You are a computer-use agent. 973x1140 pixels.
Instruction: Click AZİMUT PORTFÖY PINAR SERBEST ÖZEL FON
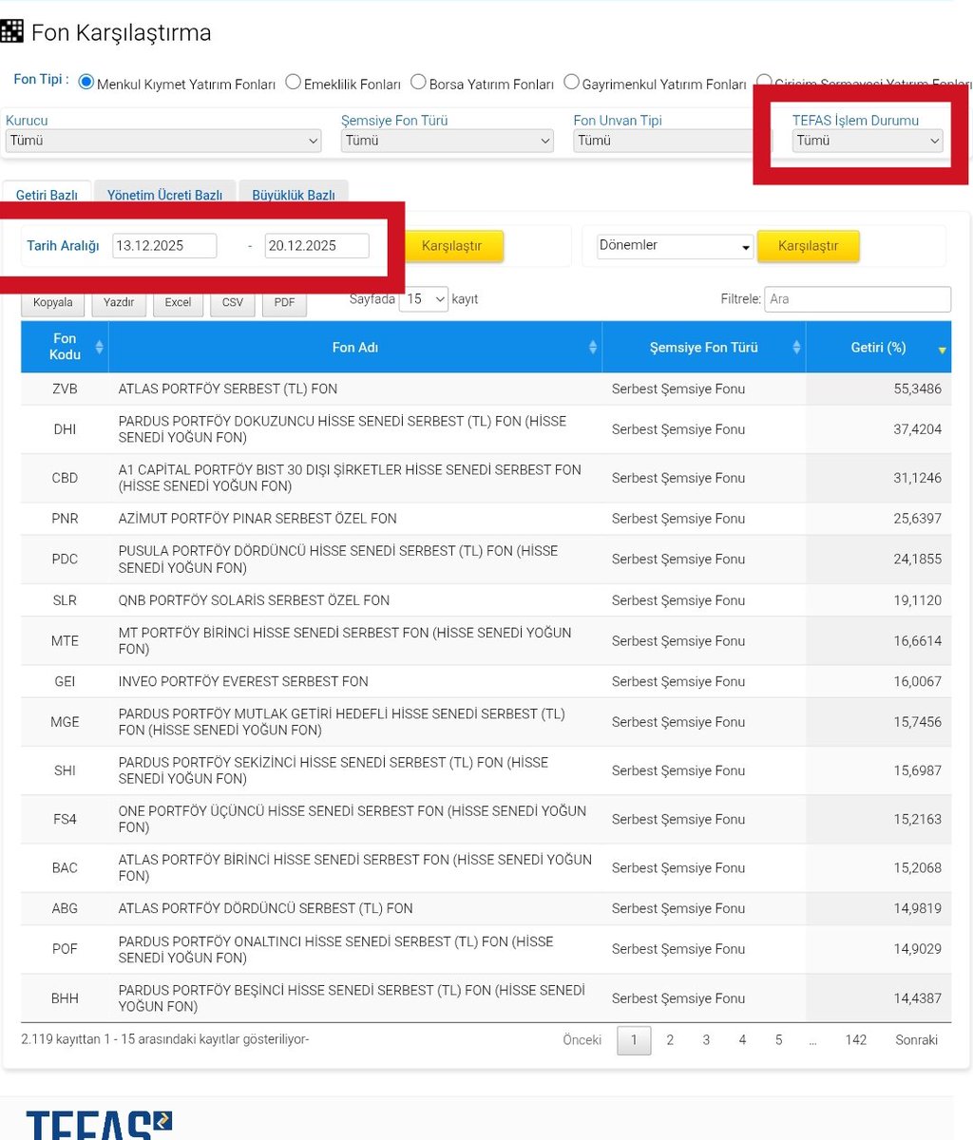[x=258, y=519]
